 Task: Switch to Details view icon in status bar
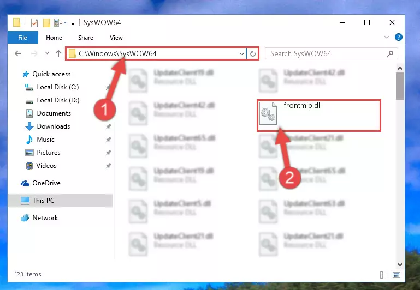click(384, 275)
